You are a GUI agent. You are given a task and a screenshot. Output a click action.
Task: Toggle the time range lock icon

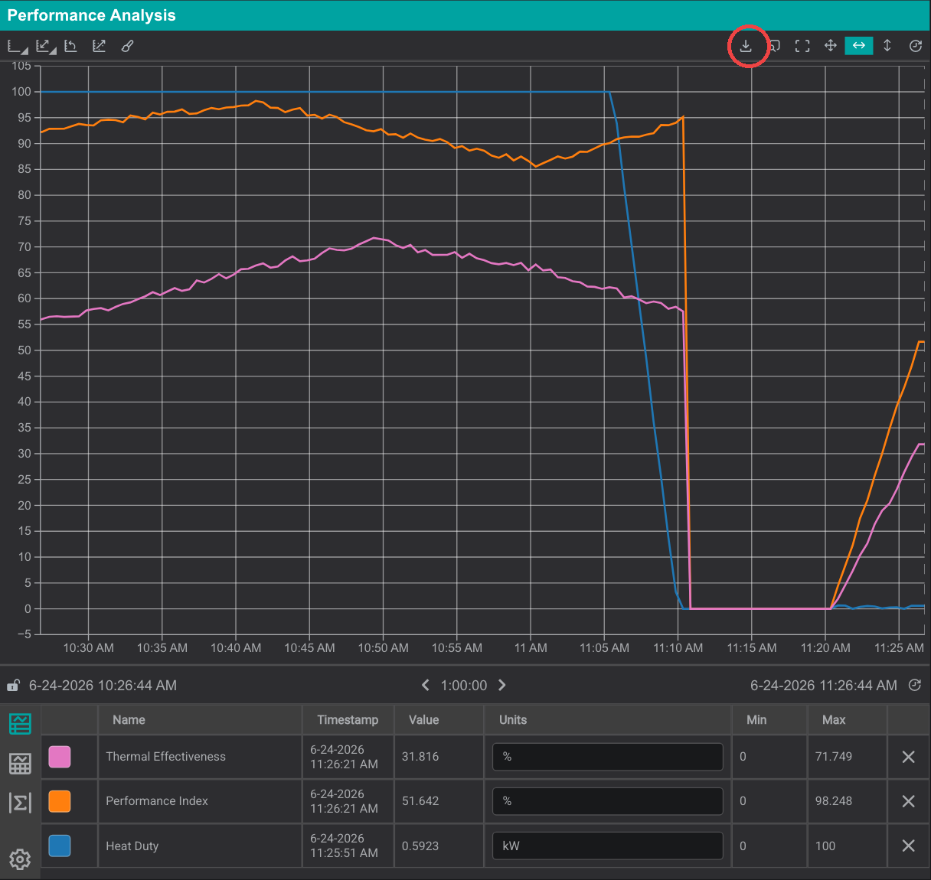coord(13,686)
